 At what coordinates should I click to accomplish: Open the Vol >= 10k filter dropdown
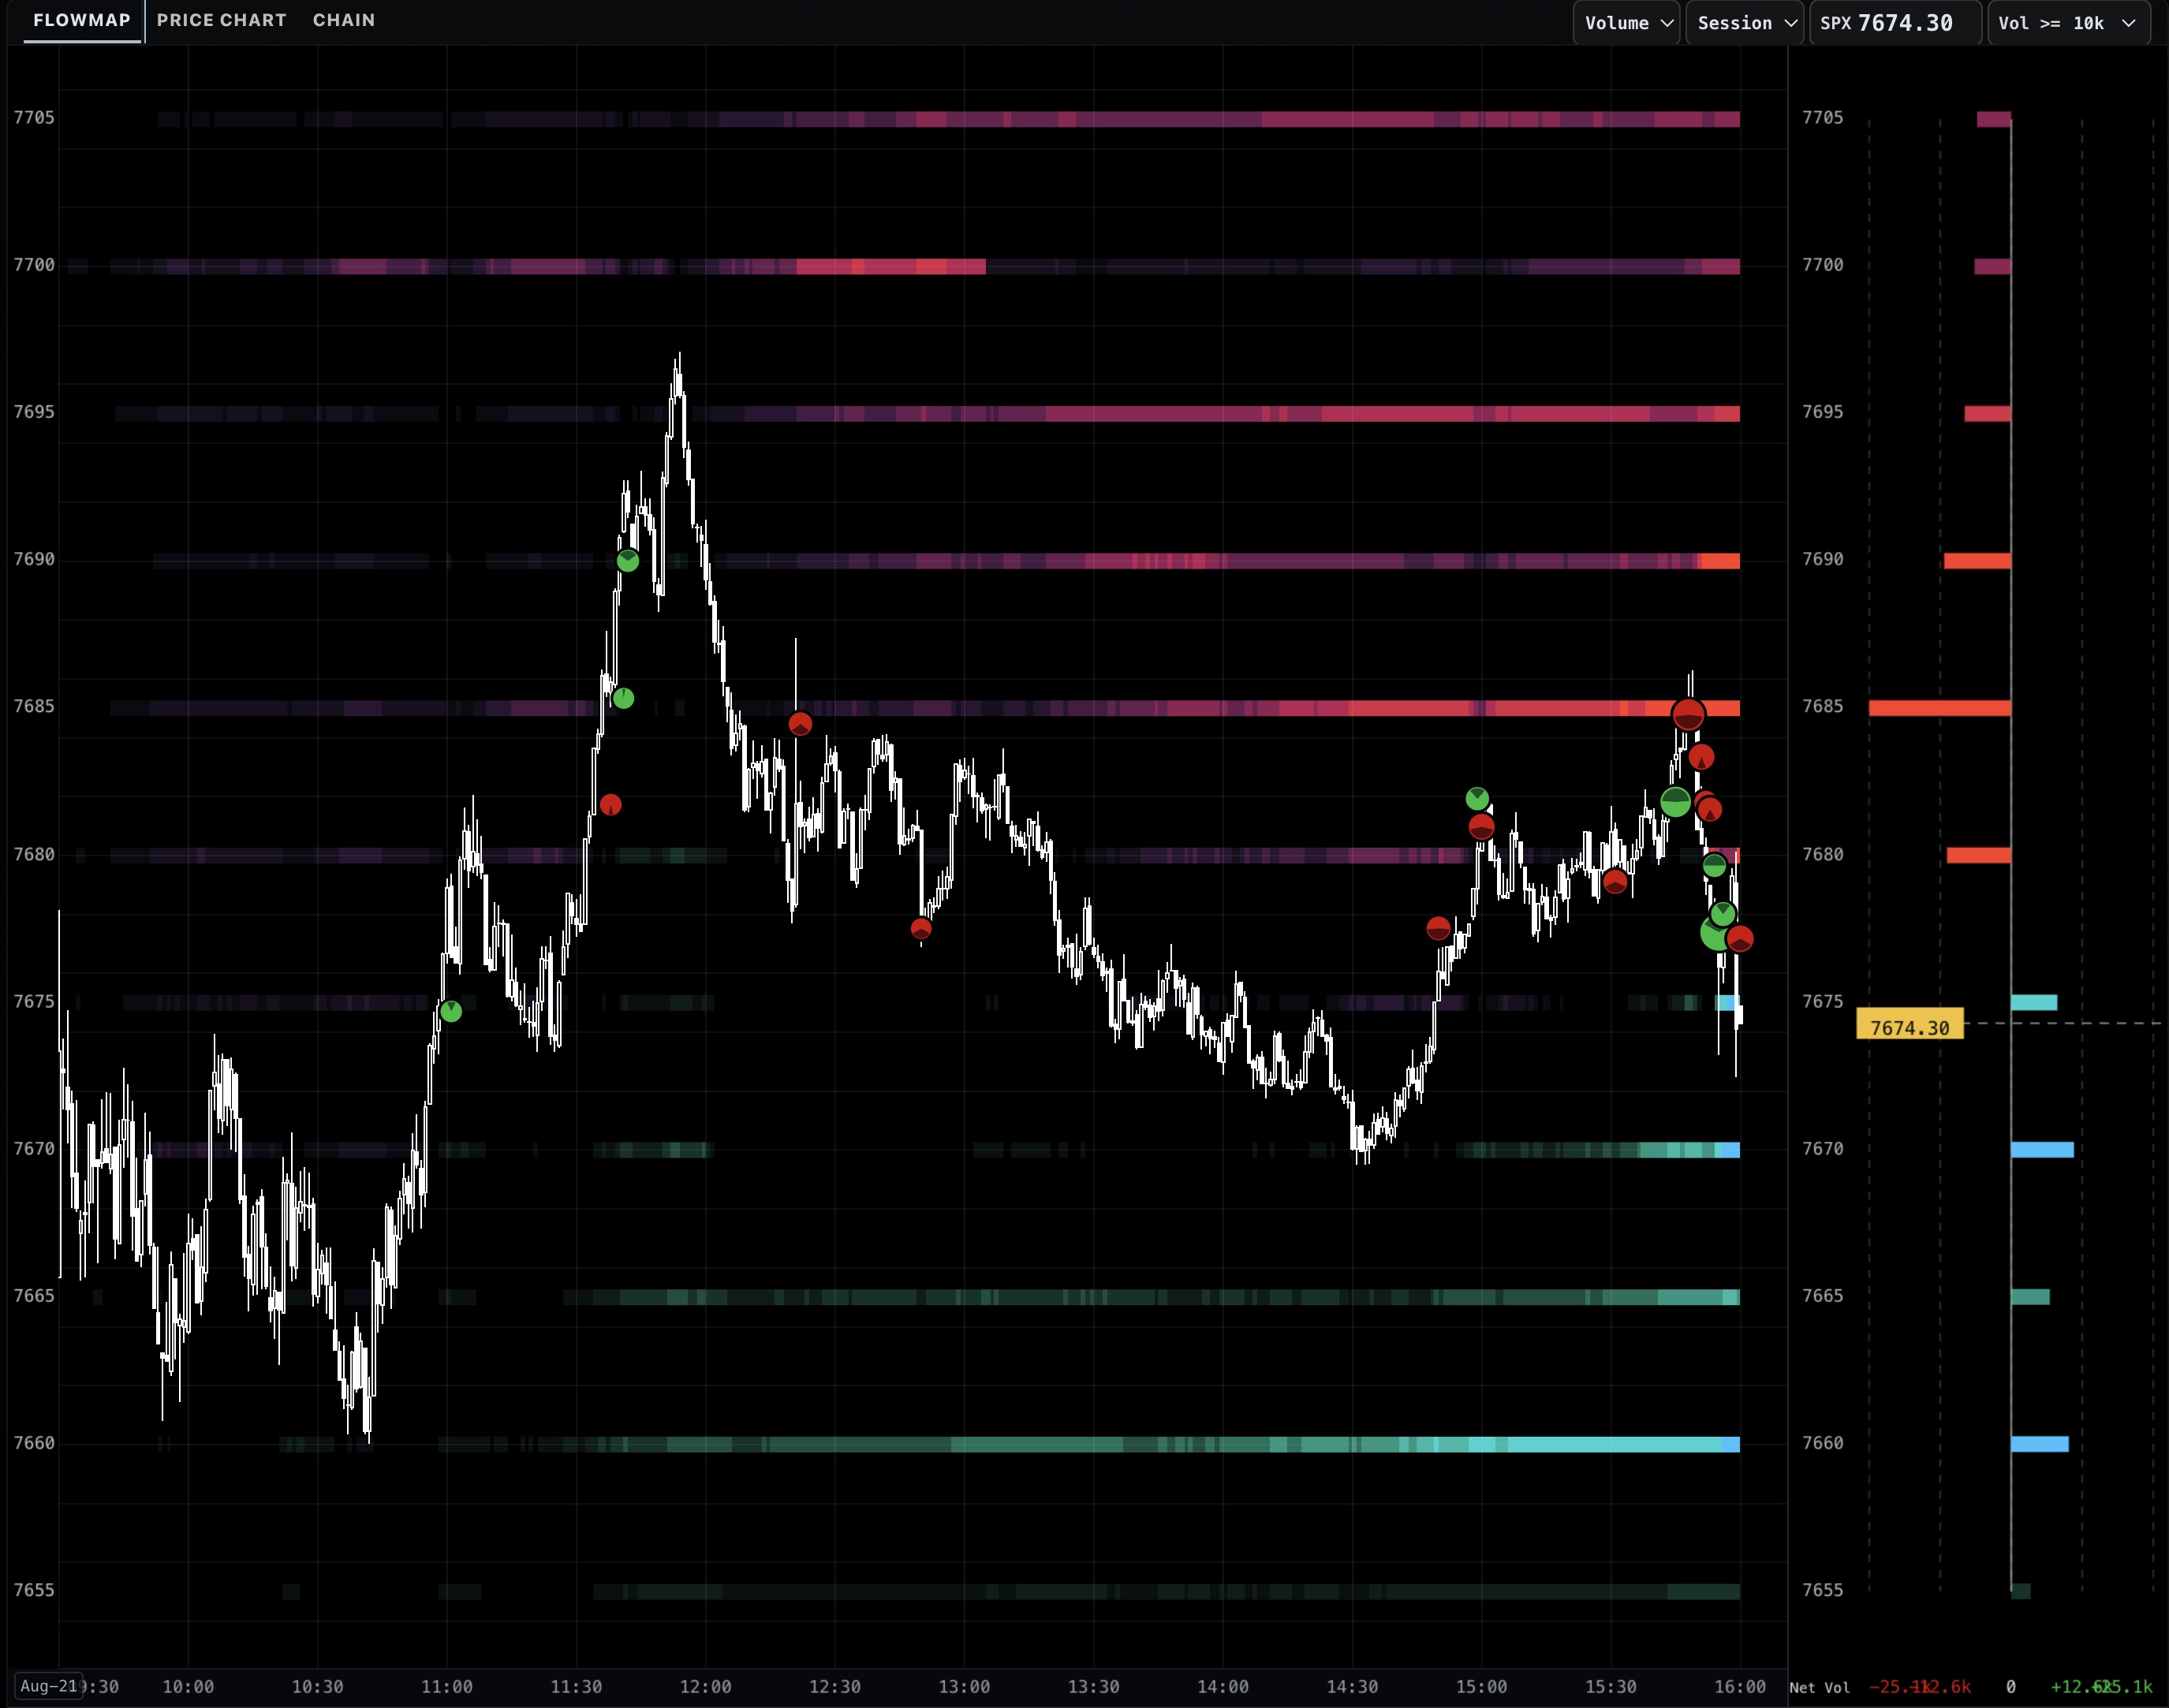point(2068,22)
